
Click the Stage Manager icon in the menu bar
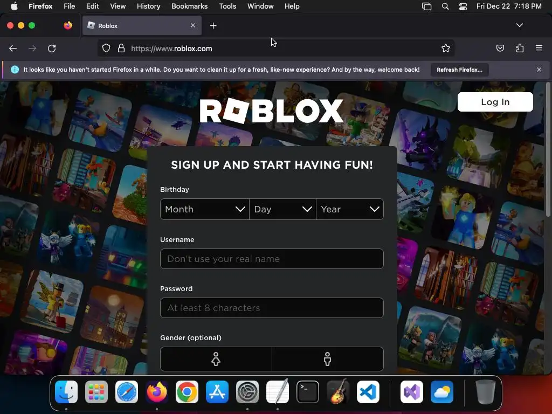(427, 6)
